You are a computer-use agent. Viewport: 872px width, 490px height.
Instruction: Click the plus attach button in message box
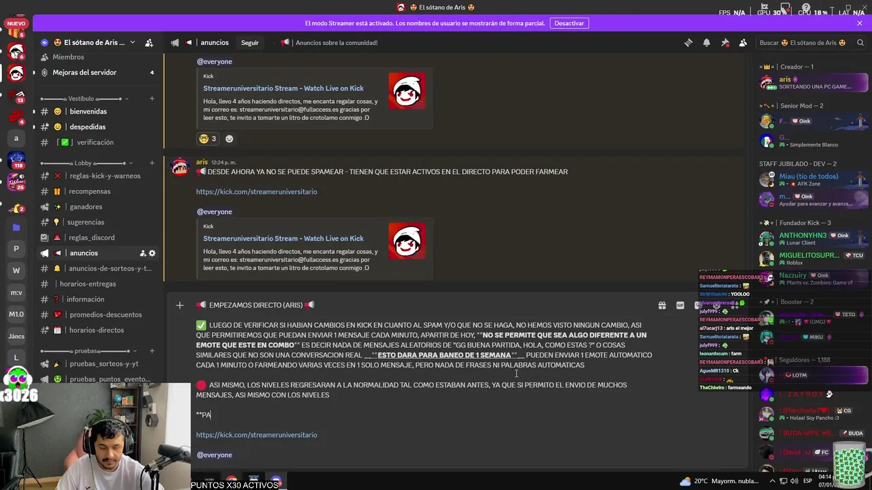180,306
